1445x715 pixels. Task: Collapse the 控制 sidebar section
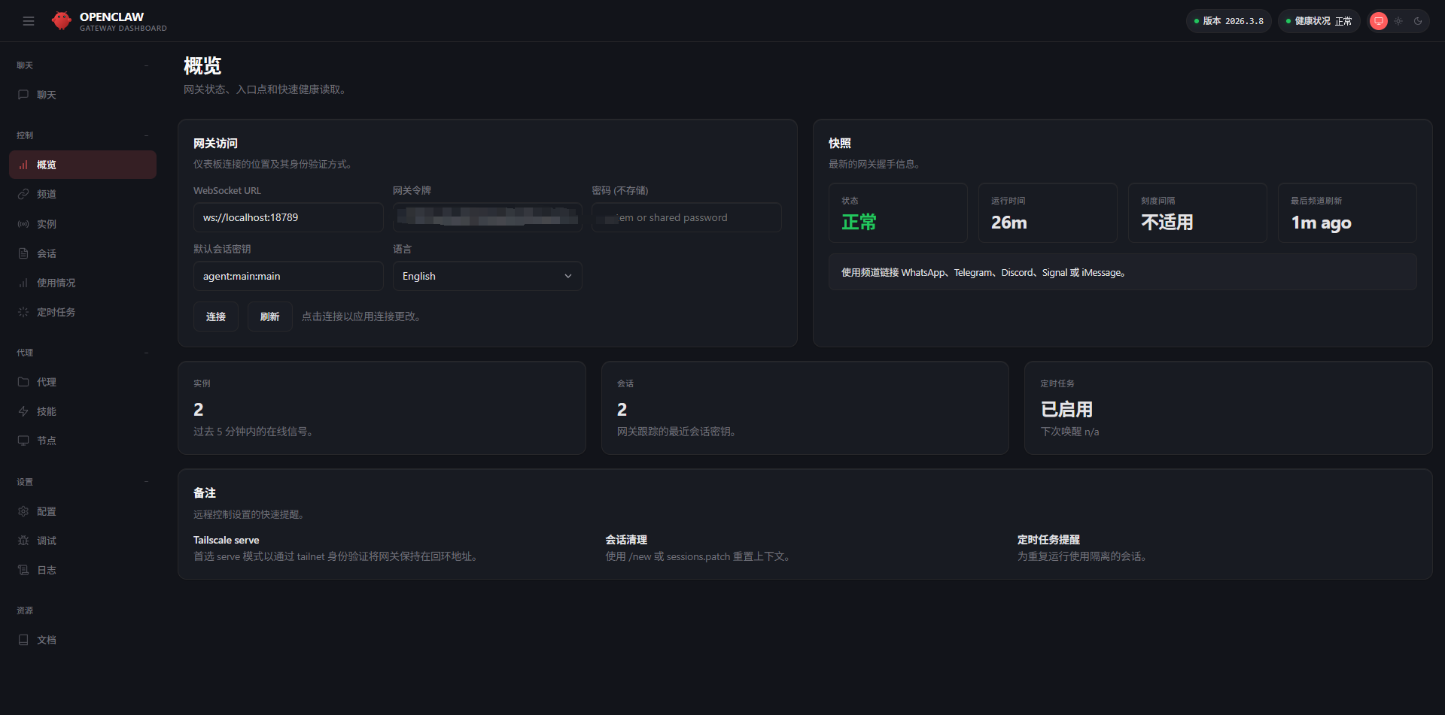click(146, 135)
